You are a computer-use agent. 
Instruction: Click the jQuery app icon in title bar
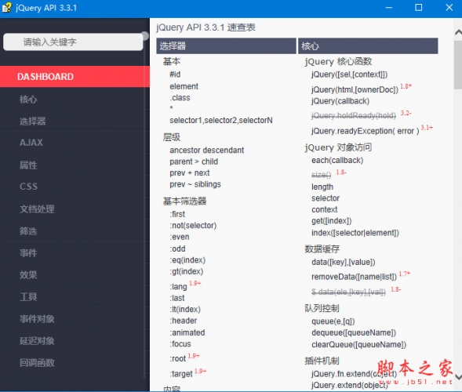tap(6, 8)
